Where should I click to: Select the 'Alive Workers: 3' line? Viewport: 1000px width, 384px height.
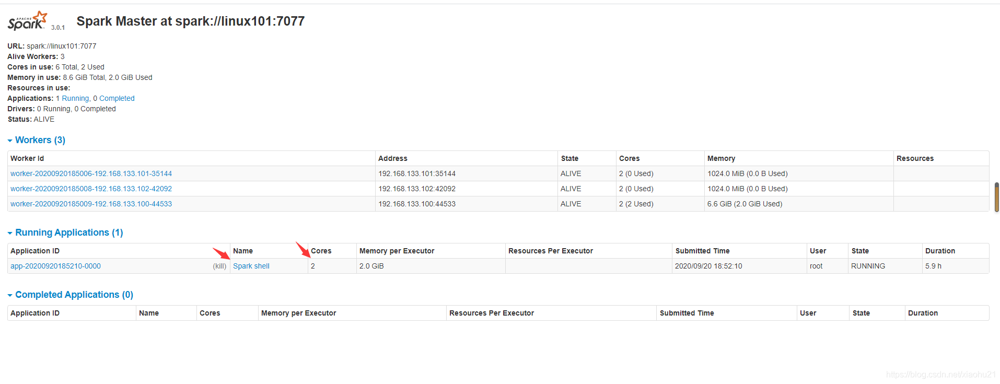click(x=36, y=56)
